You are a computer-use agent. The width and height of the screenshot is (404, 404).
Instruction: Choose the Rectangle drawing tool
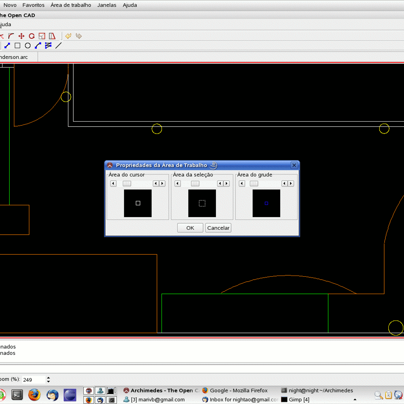pyautogui.click(x=17, y=45)
